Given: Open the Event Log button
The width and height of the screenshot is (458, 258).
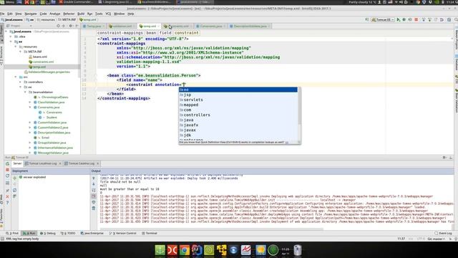Looking at the screenshot, I should pyautogui.click(x=443, y=234).
